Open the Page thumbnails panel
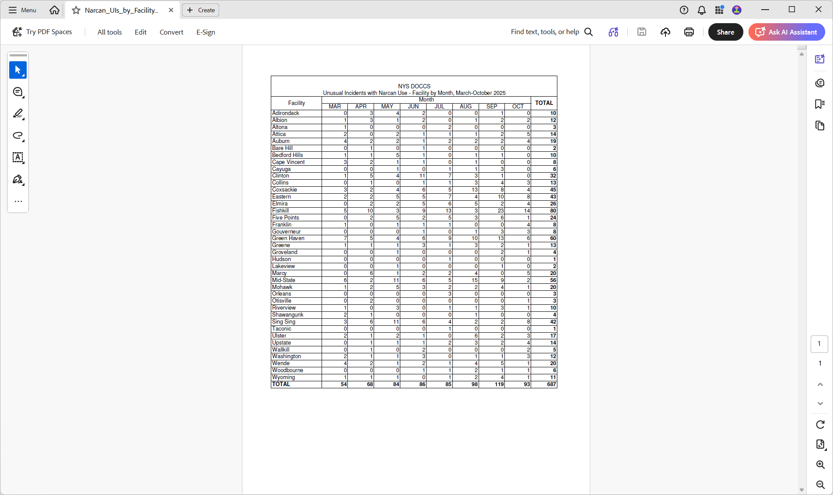833x495 pixels. tap(820, 125)
